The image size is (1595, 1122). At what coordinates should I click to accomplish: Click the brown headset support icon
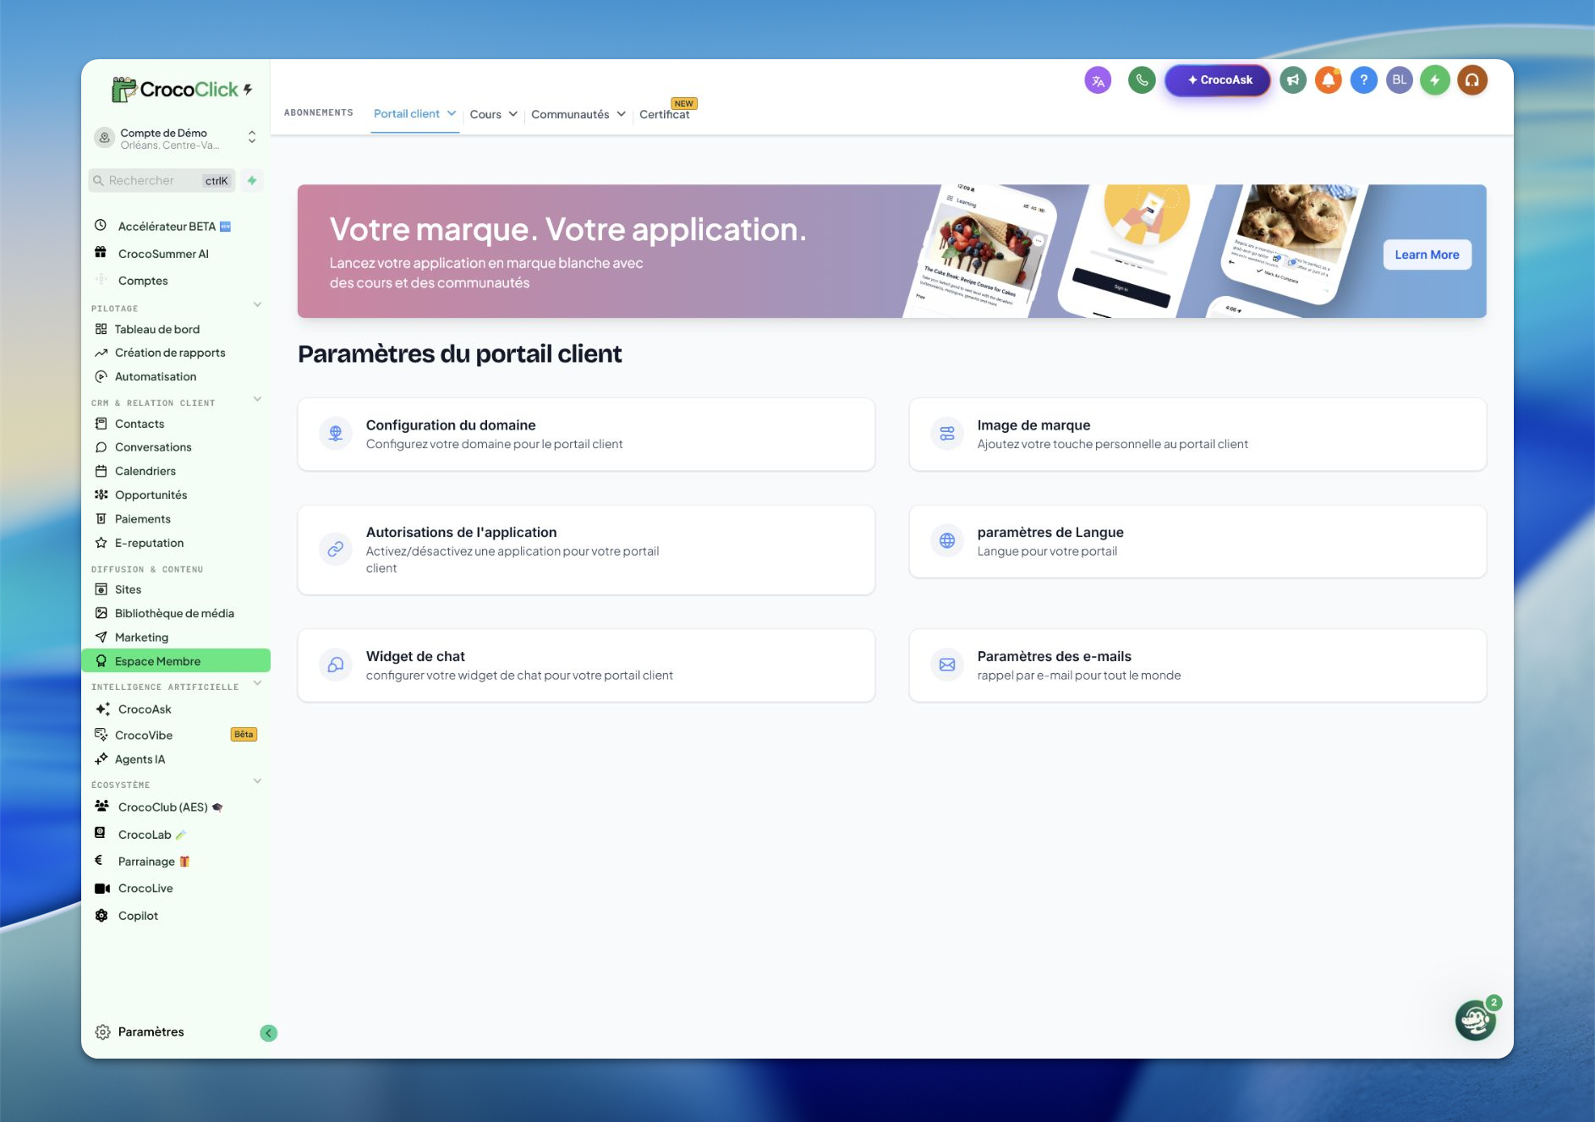click(1472, 80)
